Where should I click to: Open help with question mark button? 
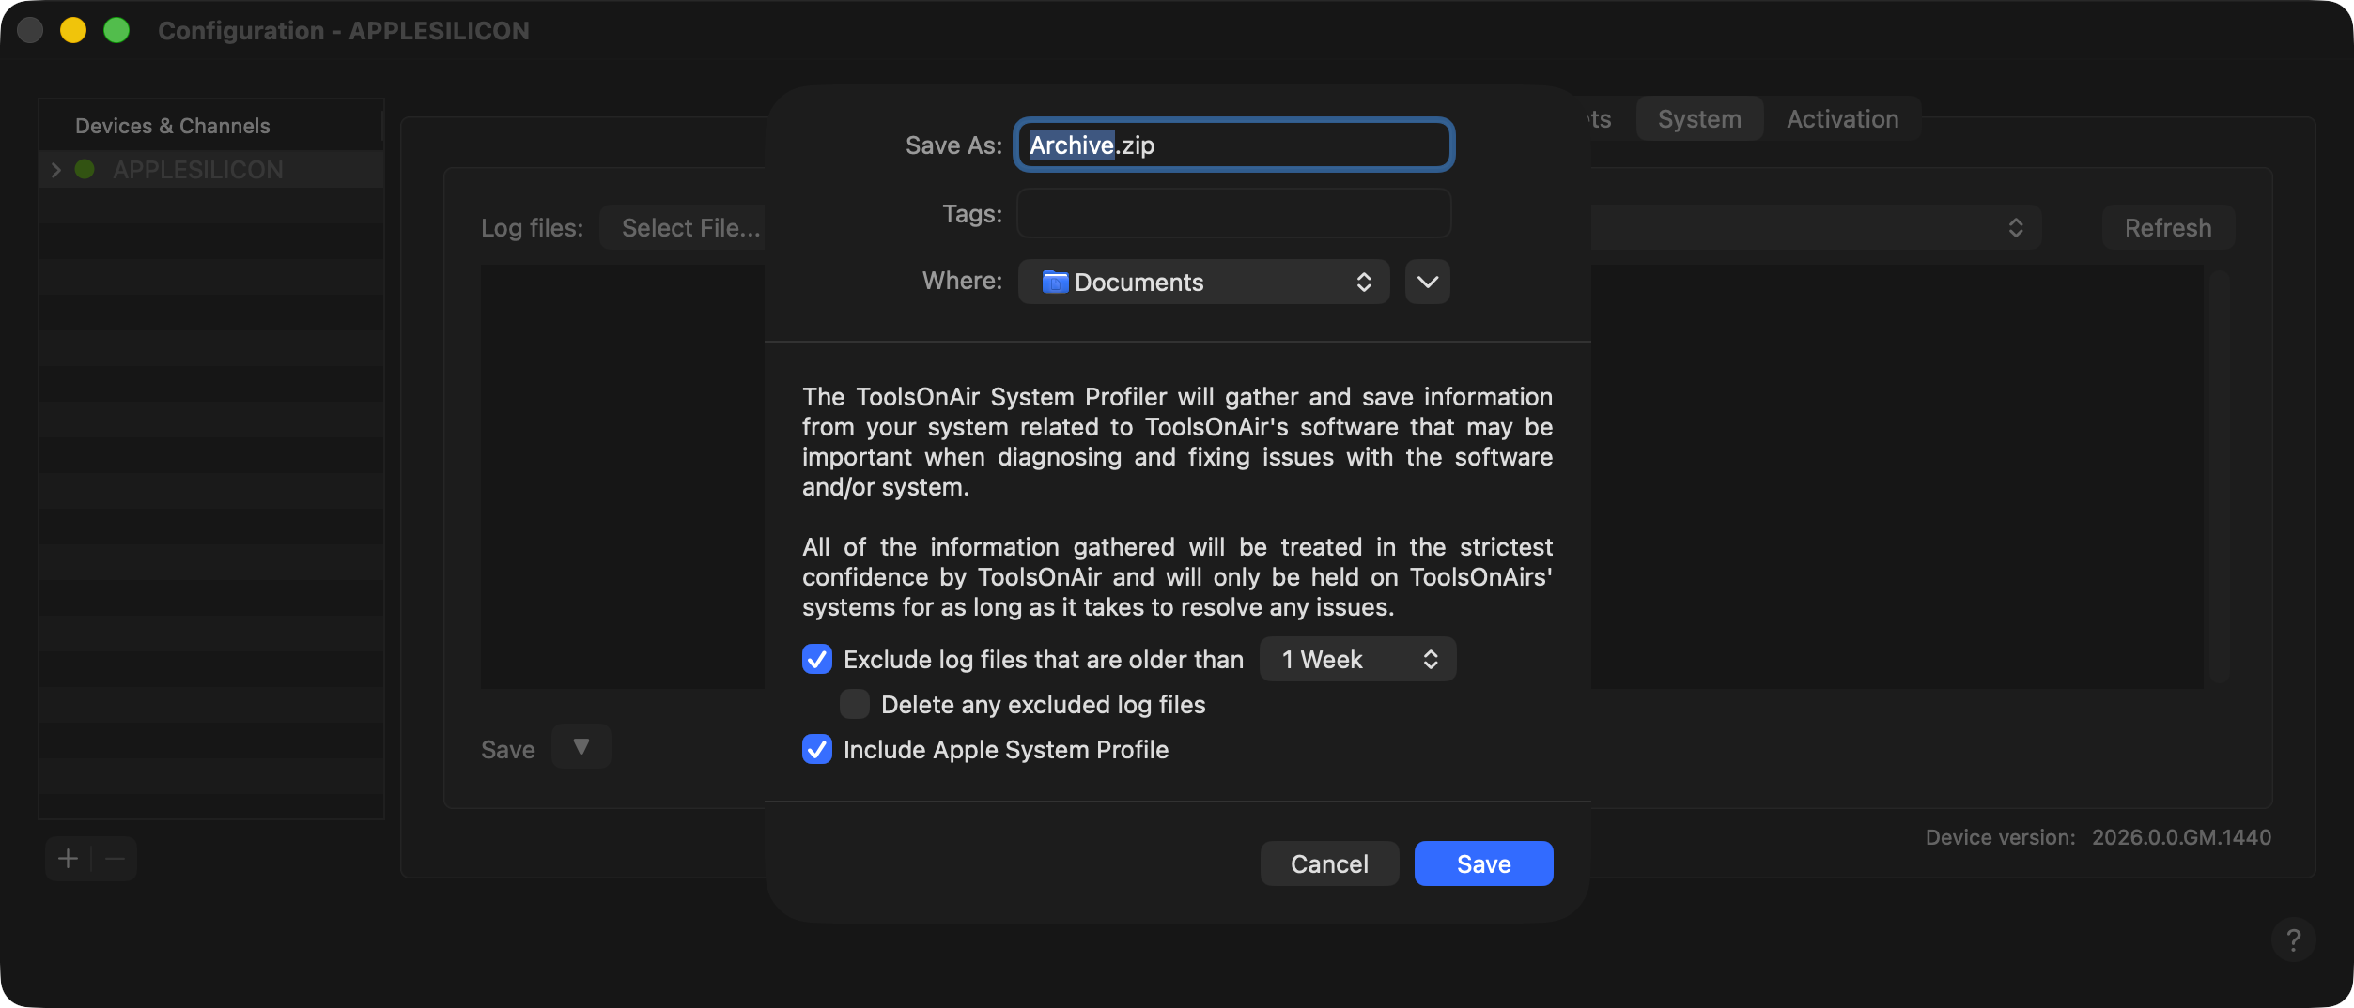[x=2293, y=939]
